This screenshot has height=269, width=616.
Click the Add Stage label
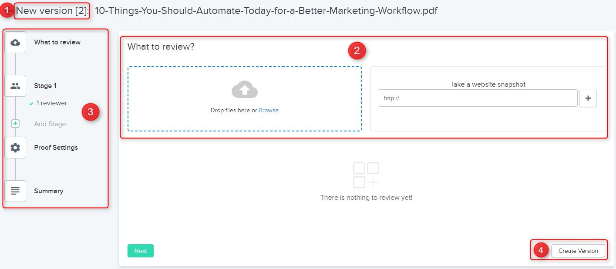click(50, 124)
